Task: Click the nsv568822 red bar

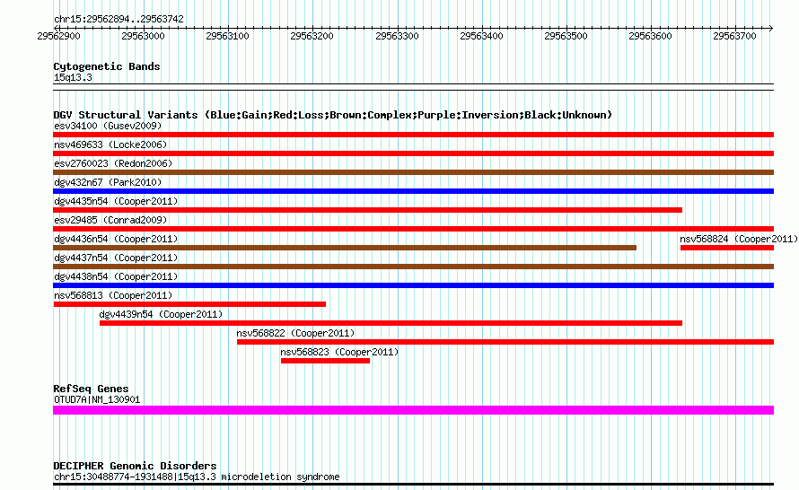Action: coord(505,342)
